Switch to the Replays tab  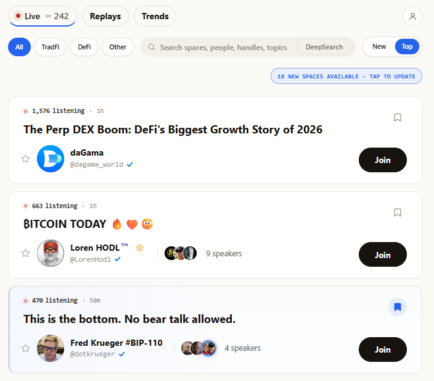pos(105,16)
